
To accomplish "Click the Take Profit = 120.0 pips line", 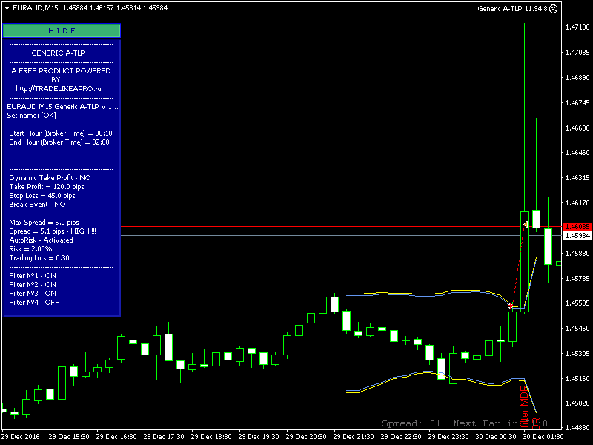I will click(x=47, y=187).
